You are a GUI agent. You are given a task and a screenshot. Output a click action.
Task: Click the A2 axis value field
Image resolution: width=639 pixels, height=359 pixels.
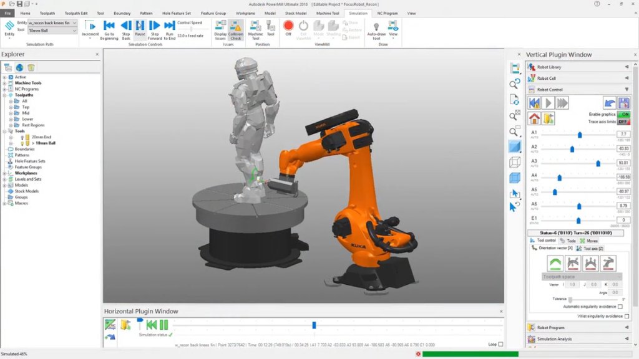coord(623,148)
